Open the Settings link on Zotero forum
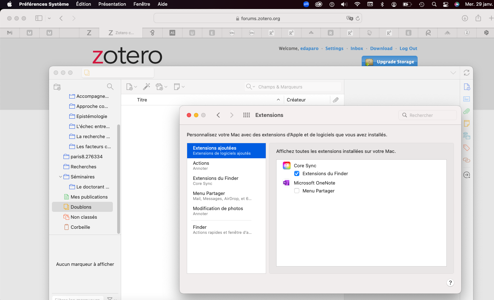 click(x=334, y=49)
